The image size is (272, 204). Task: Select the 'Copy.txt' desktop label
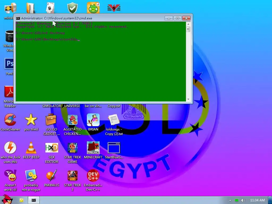click(x=114, y=106)
